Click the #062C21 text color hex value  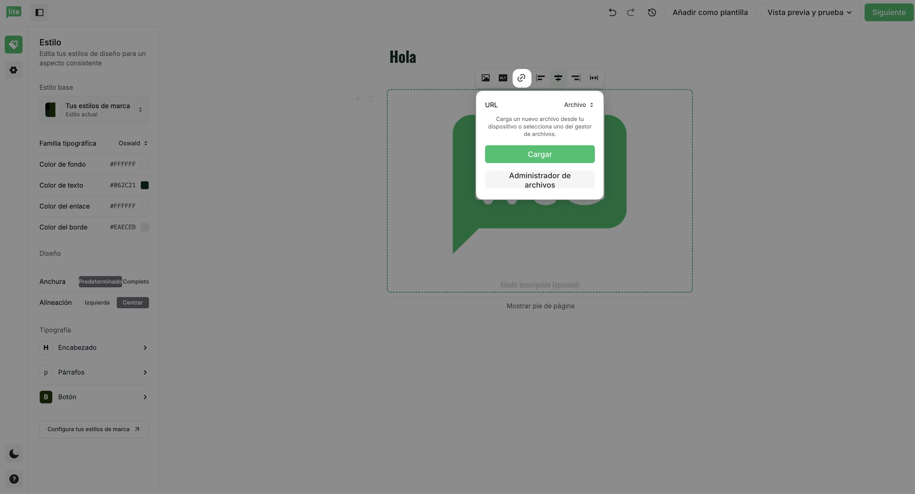pos(123,185)
